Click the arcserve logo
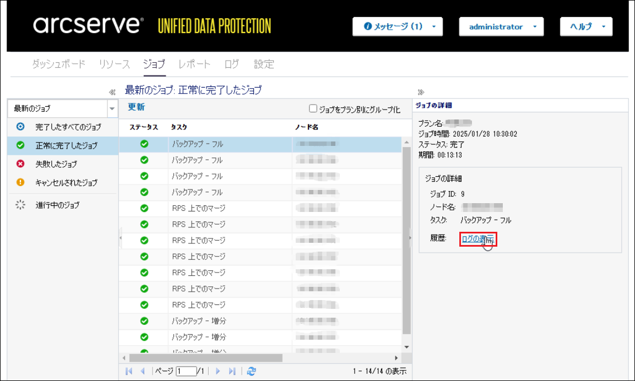Image resolution: width=635 pixels, height=381 pixels. [88, 25]
